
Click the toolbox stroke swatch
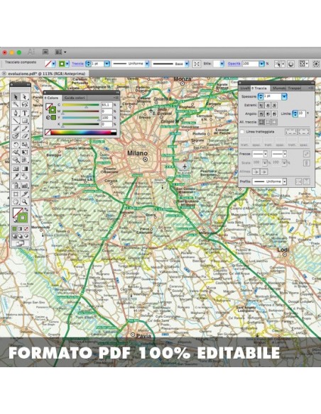[23, 218]
